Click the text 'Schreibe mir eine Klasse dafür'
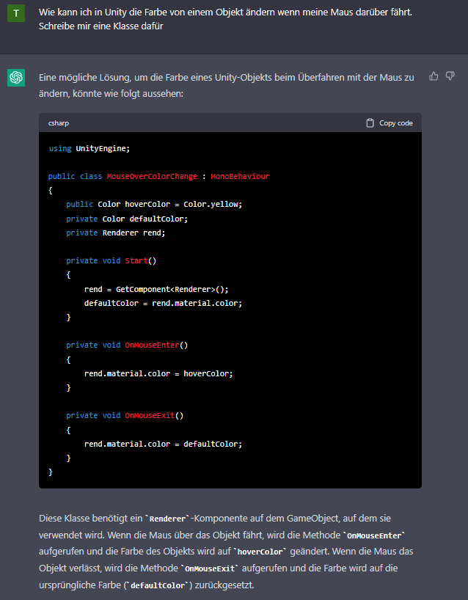This screenshot has width=468, height=600. [x=101, y=26]
